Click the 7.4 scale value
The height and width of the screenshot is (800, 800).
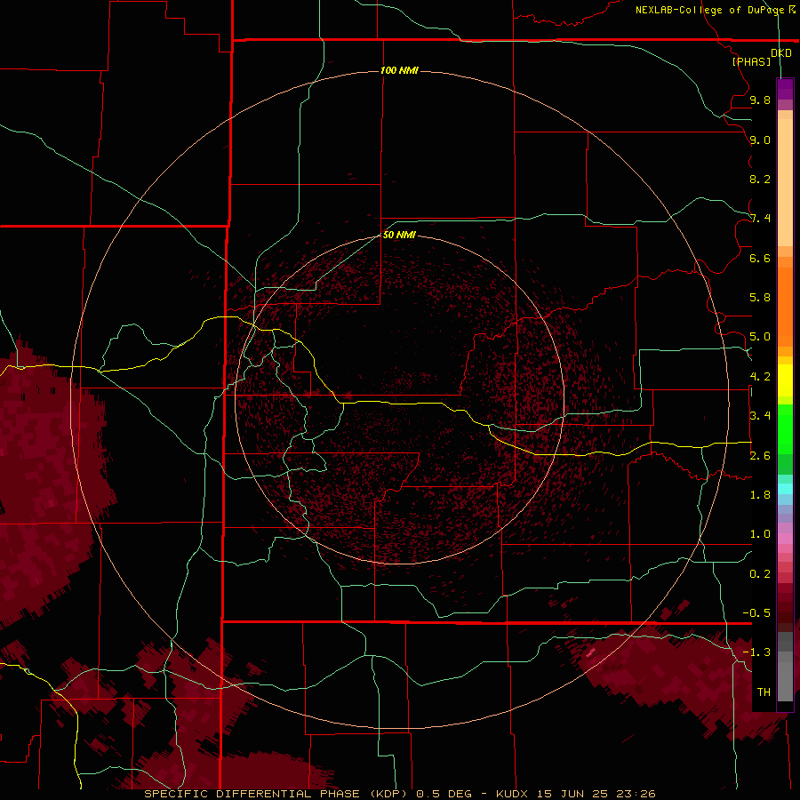(x=760, y=219)
